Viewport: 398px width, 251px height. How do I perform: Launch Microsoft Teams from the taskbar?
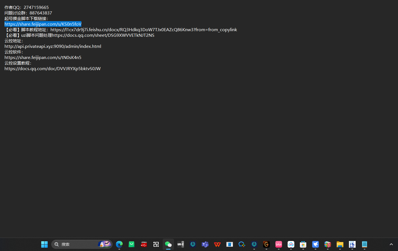tap(205, 244)
